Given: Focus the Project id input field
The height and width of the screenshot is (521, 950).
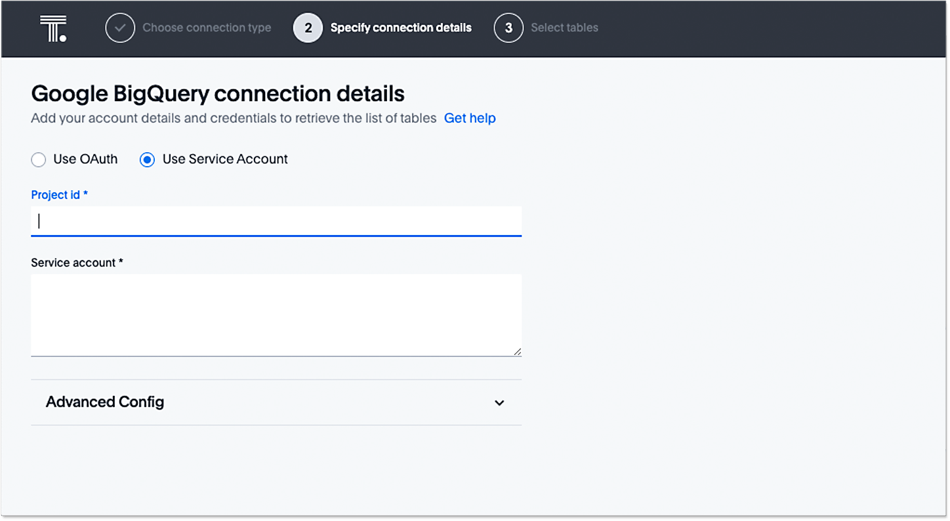Looking at the screenshot, I should 276,221.
